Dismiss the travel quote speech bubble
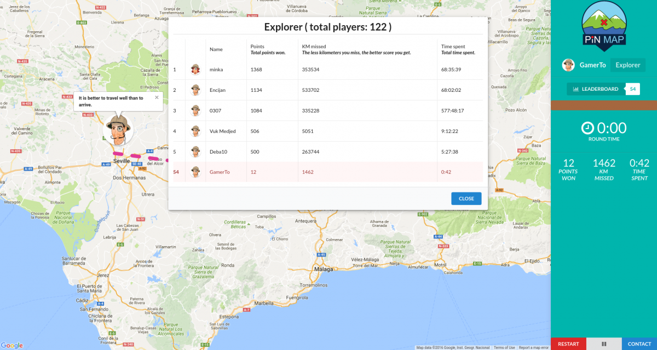 coord(157,97)
